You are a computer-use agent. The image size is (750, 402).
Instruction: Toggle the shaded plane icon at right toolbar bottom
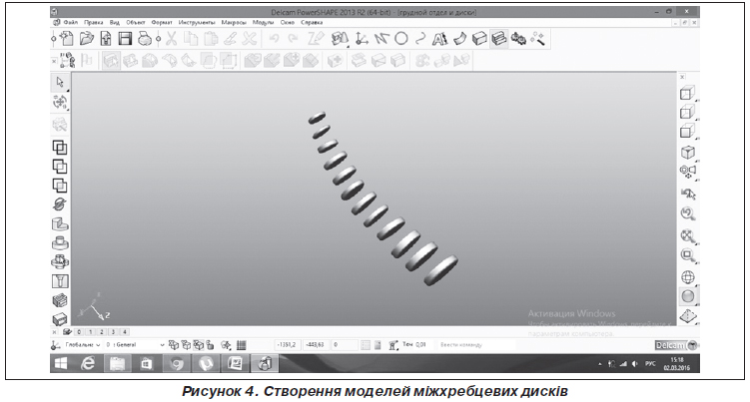point(688,316)
